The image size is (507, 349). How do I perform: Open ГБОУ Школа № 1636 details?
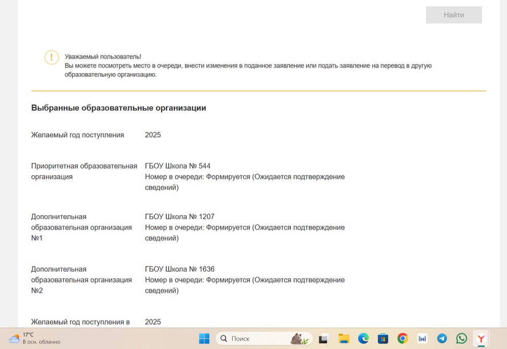pos(180,269)
